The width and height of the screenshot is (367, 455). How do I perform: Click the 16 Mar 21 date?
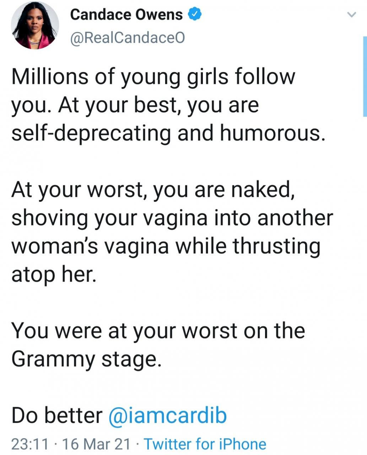[96, 444]
